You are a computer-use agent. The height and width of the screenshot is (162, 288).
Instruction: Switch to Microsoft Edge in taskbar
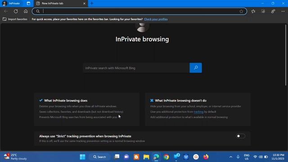156,157
